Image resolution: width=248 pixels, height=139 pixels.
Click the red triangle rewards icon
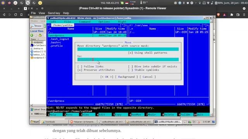click(x=224, y=15)
